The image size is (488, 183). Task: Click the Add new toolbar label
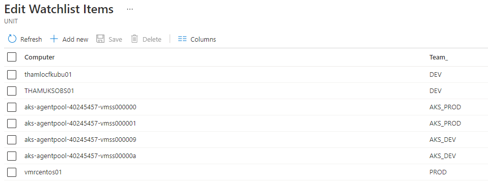pyautogui.click(x=75, y=40)
